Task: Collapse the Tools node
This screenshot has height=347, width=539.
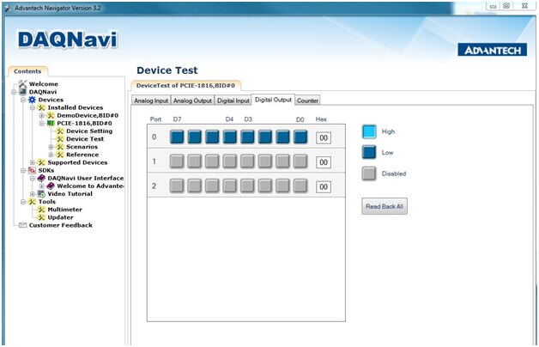Action: 22,202
